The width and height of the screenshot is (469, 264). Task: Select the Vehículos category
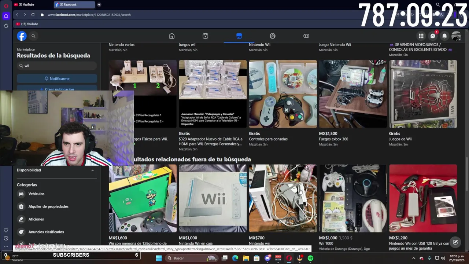pos(57,194)
